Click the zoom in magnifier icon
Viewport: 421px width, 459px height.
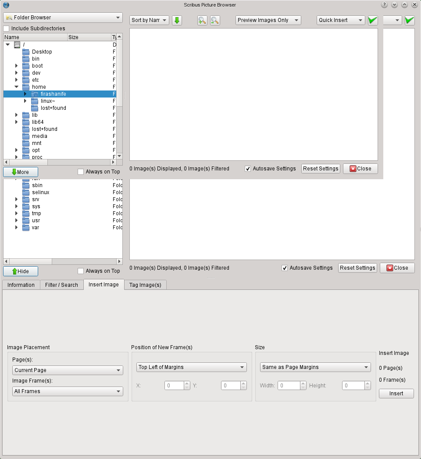click(x=202, y=20)
